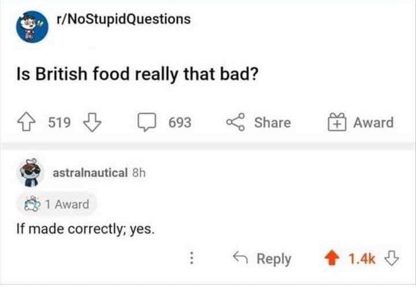Viewport: 416px width, 295px height.
Task: Click the Share button label
Action: [272, 123]
